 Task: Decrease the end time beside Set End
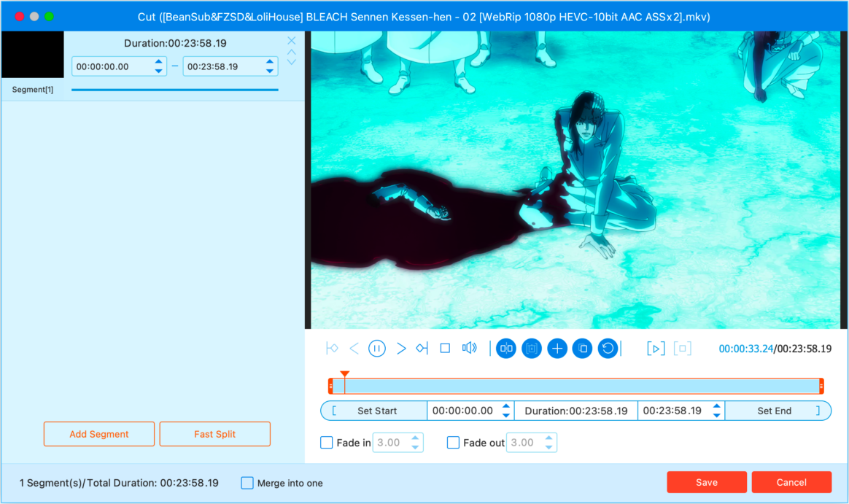point(716,415)
